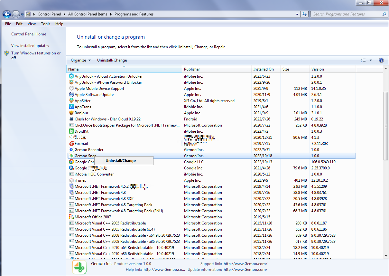389x276 pixels.
Task: Expand the address bar history dropdown
Action: coord(297,14)
